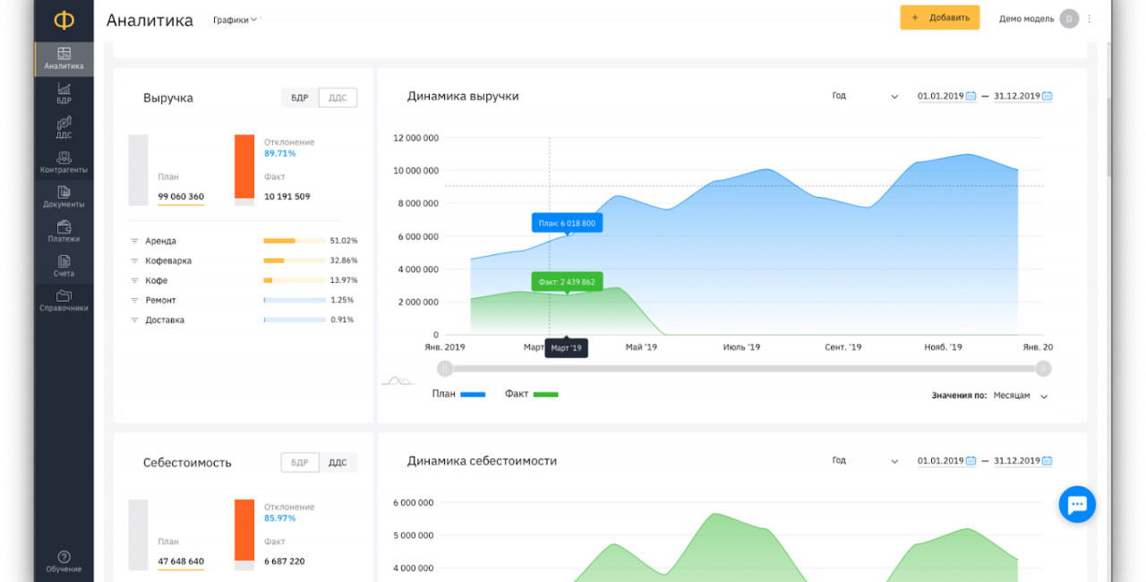The image size is (1146, 582).
Task: Expand the Графики dropdown in header
Action: click(x=235, y=20)
